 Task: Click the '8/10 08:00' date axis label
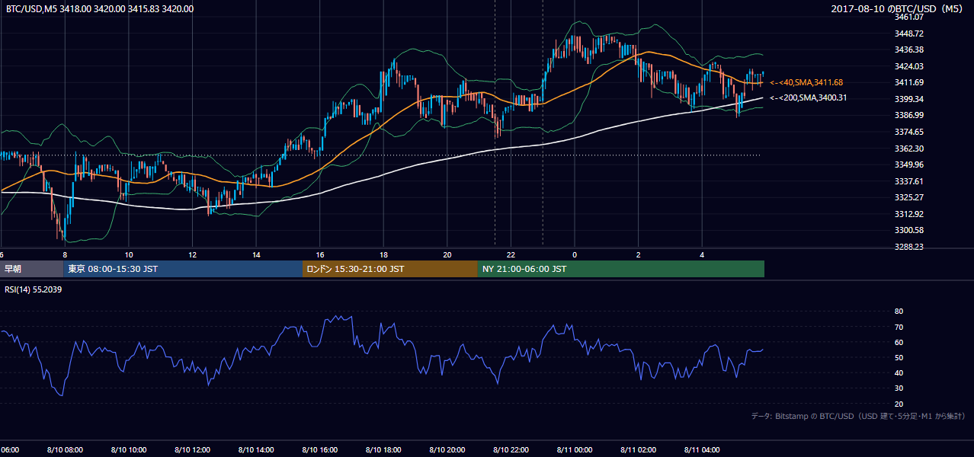tap(65, 449)
